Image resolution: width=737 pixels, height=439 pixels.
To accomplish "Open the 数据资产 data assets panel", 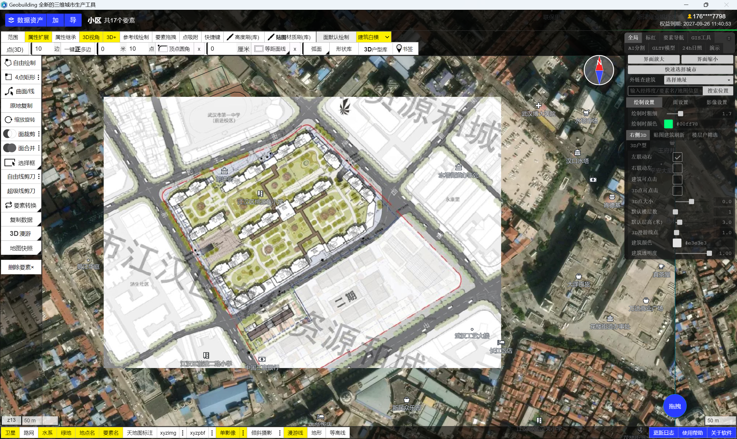I will [x=26, y=20].
